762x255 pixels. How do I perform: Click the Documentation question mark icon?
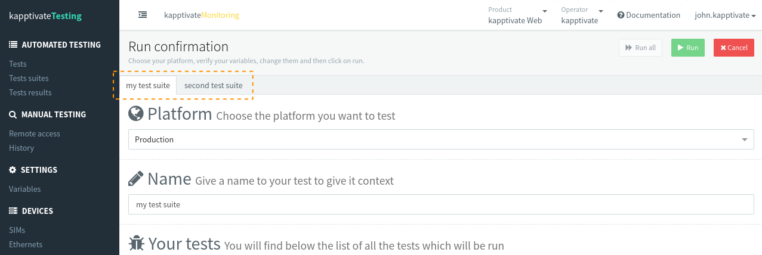coord(621,15)
